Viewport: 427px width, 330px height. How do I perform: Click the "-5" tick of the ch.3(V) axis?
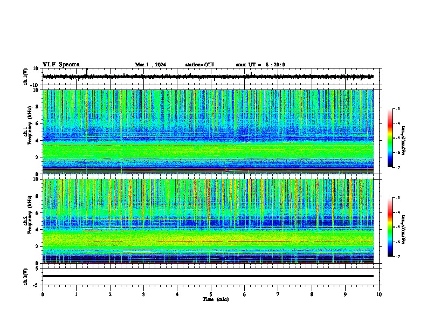click(36, 285)
